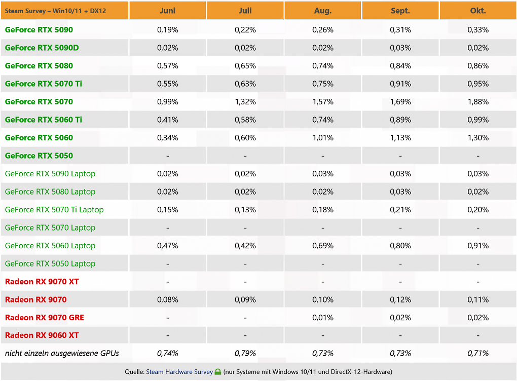Select the Juli column header

[x=245, y=11]
